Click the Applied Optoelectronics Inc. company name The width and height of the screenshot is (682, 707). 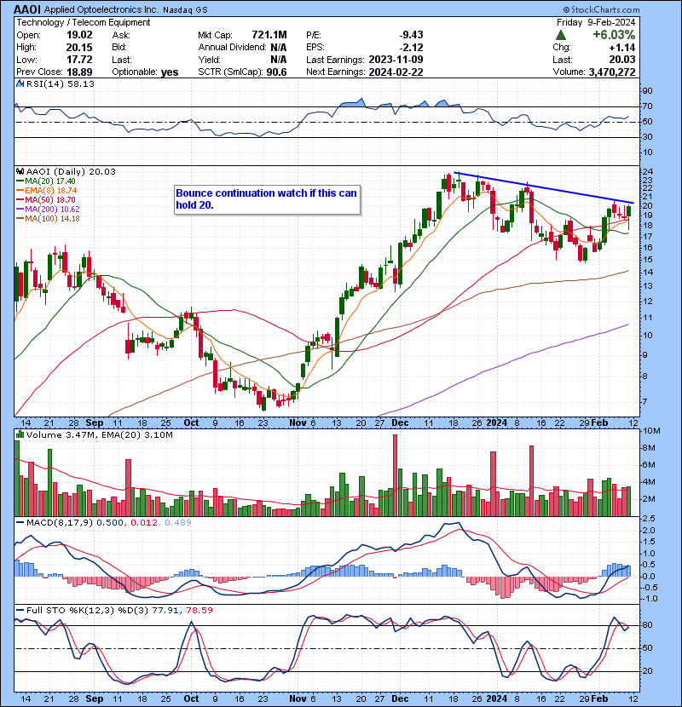101,9
